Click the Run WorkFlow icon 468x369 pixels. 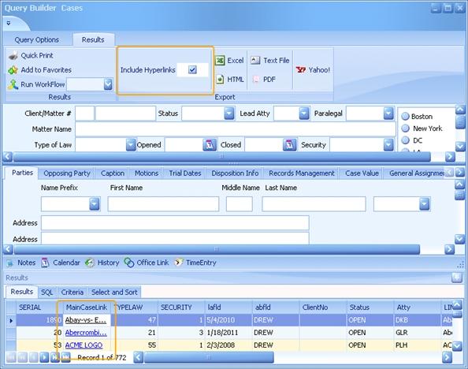click(13, 84)
